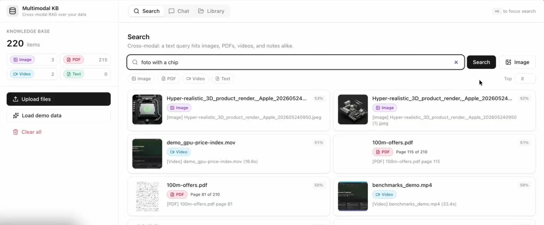Click the Image count chip in Knowledge Base
Viewport: 544px width, 225px height.
click(x=32, y=60)
